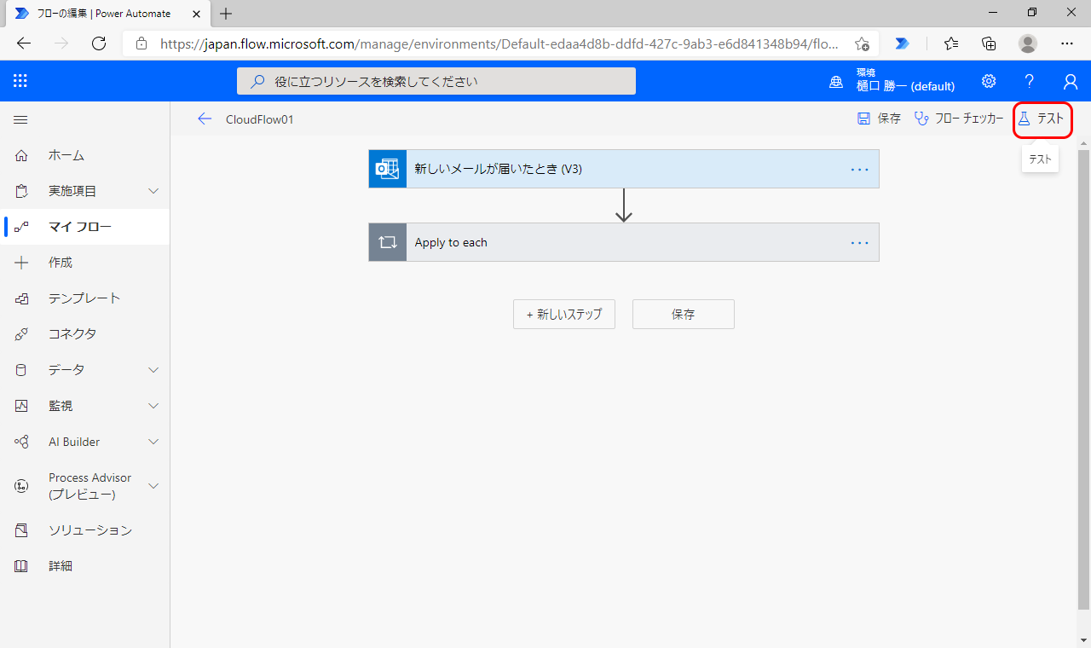Open the browser settings and more menu

point(1067,43)
